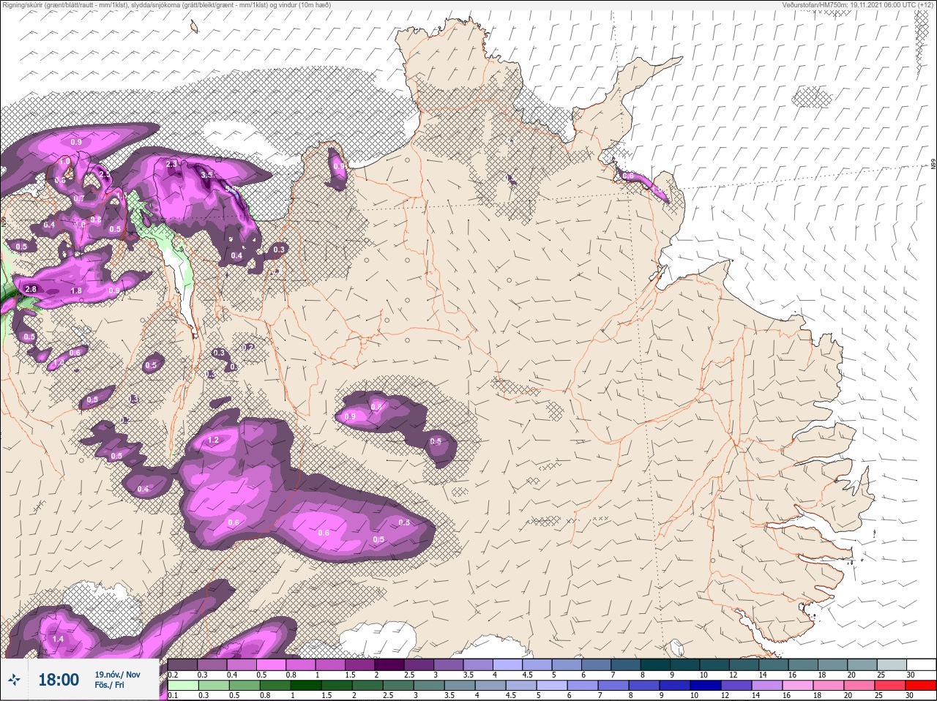The width and height of the screenshot is (937, 701).
Task: Pick the dark purple upper-row swatch between 2 and 2.5
Action: [389, 664]
